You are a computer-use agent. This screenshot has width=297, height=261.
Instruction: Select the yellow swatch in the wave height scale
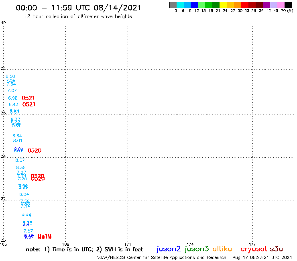point(223,5)
